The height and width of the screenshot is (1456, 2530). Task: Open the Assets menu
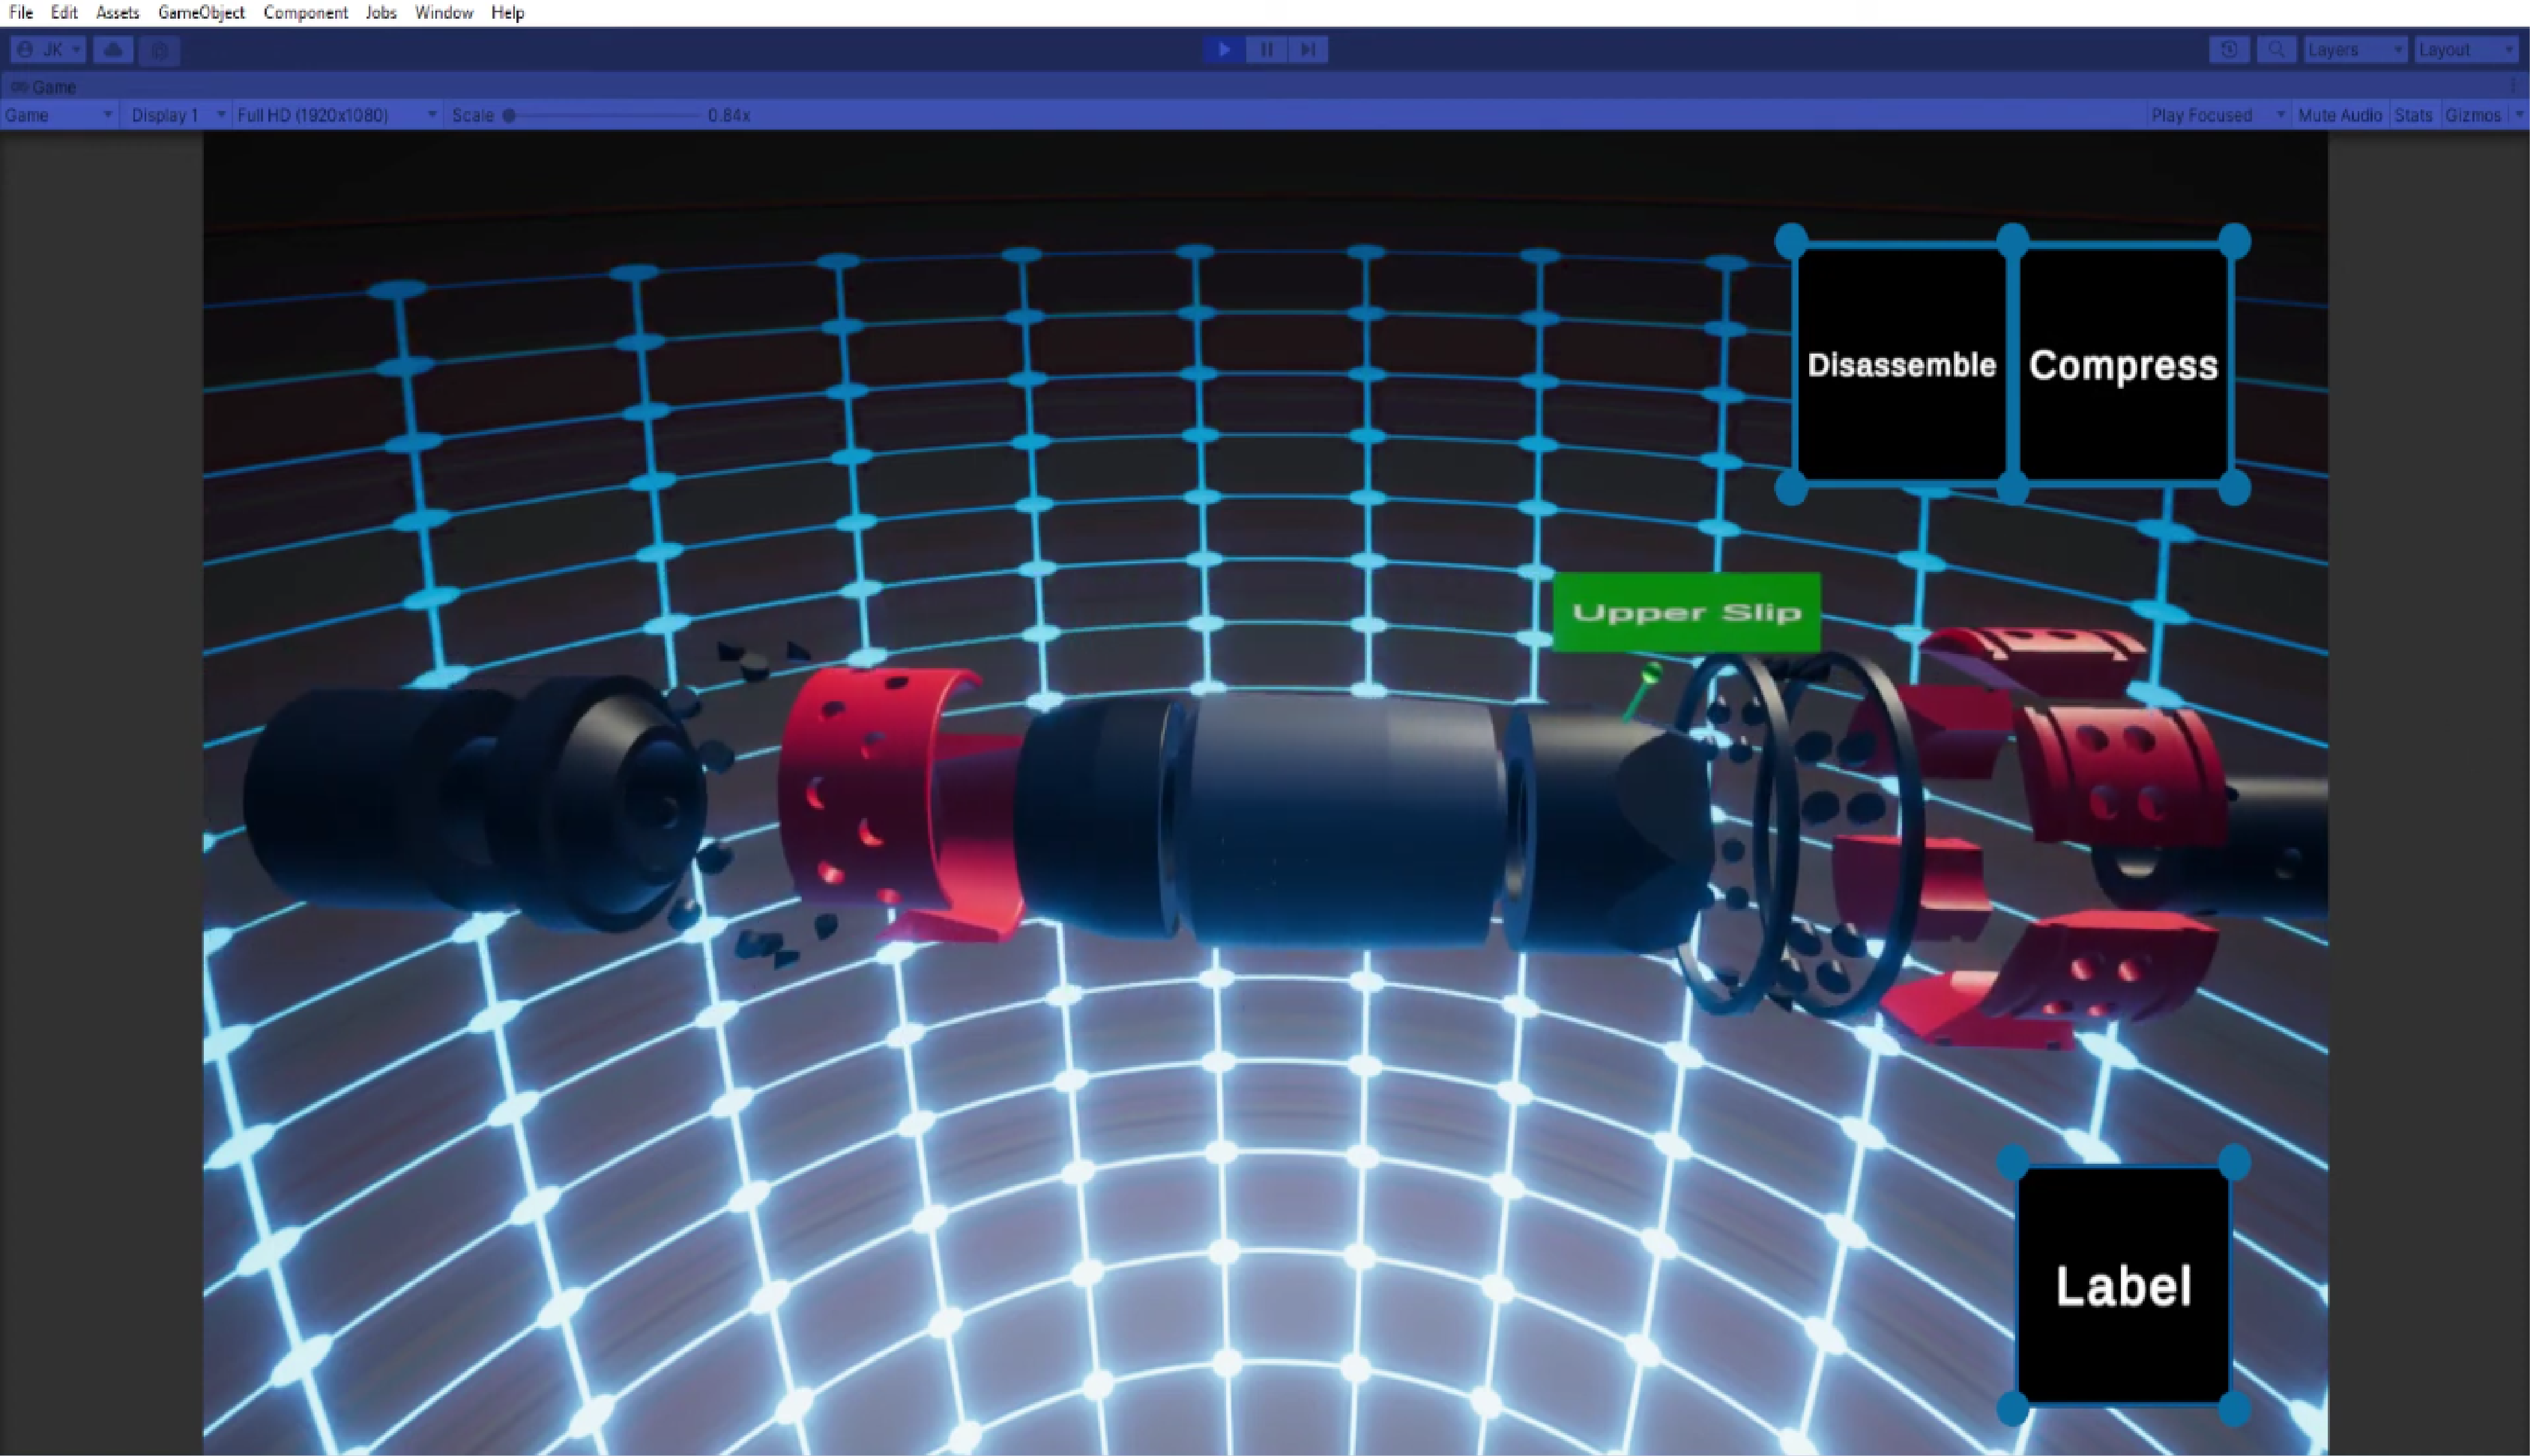point(117,13)
